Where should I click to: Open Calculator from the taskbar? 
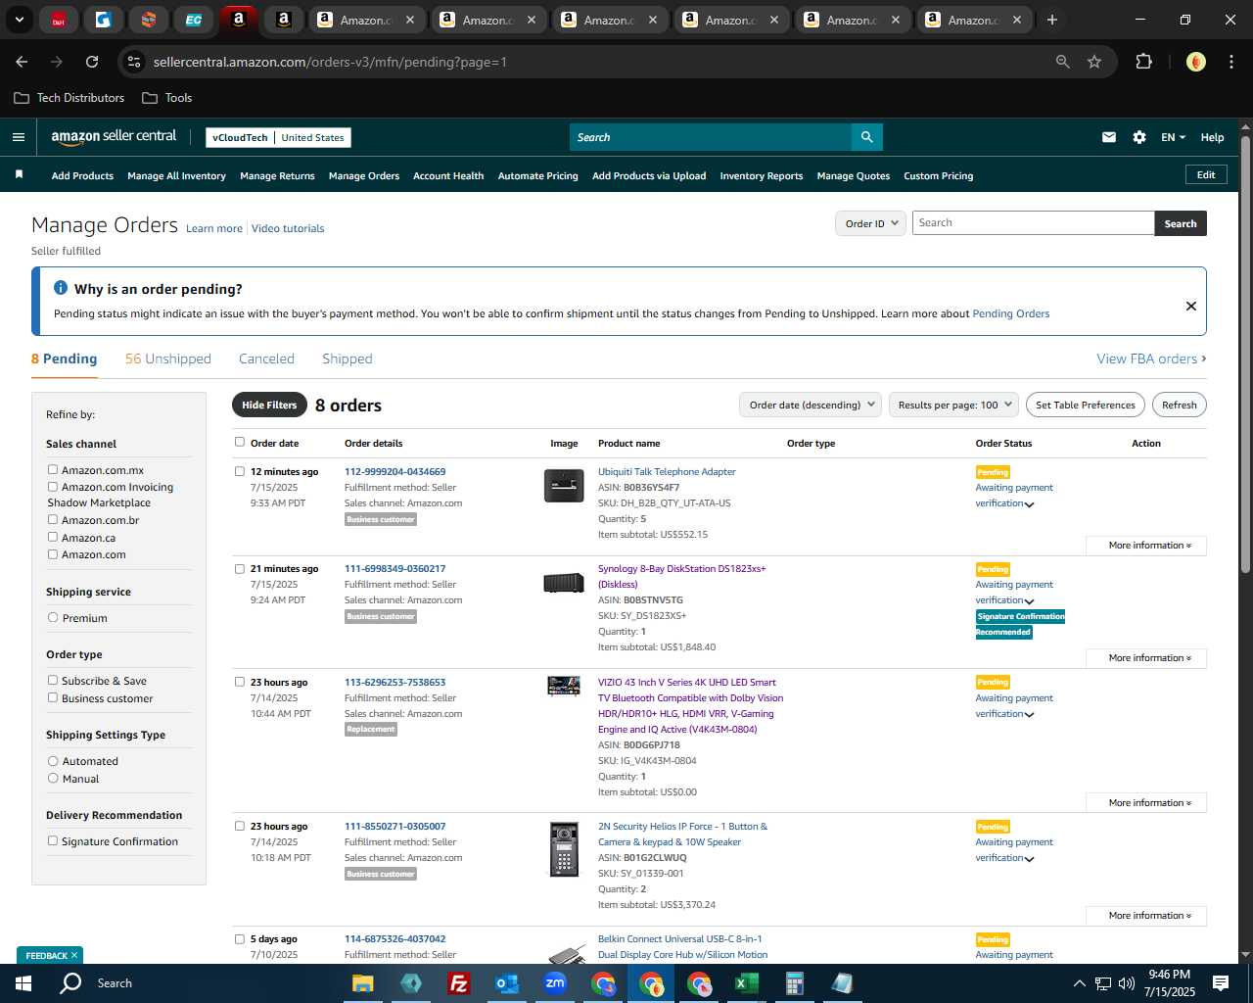pos(794,983)
